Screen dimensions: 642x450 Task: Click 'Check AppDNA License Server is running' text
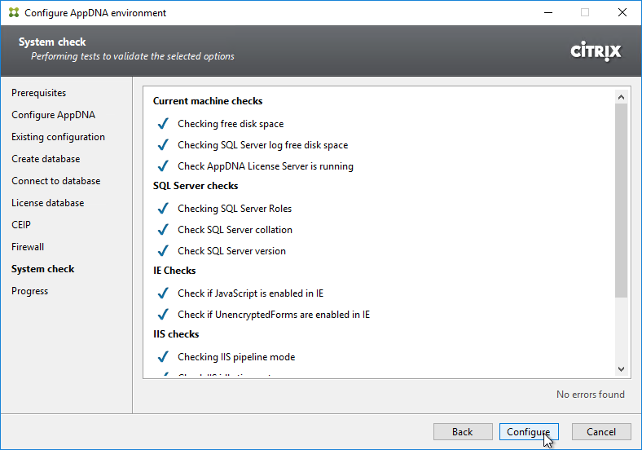click(x=266, y=166)
